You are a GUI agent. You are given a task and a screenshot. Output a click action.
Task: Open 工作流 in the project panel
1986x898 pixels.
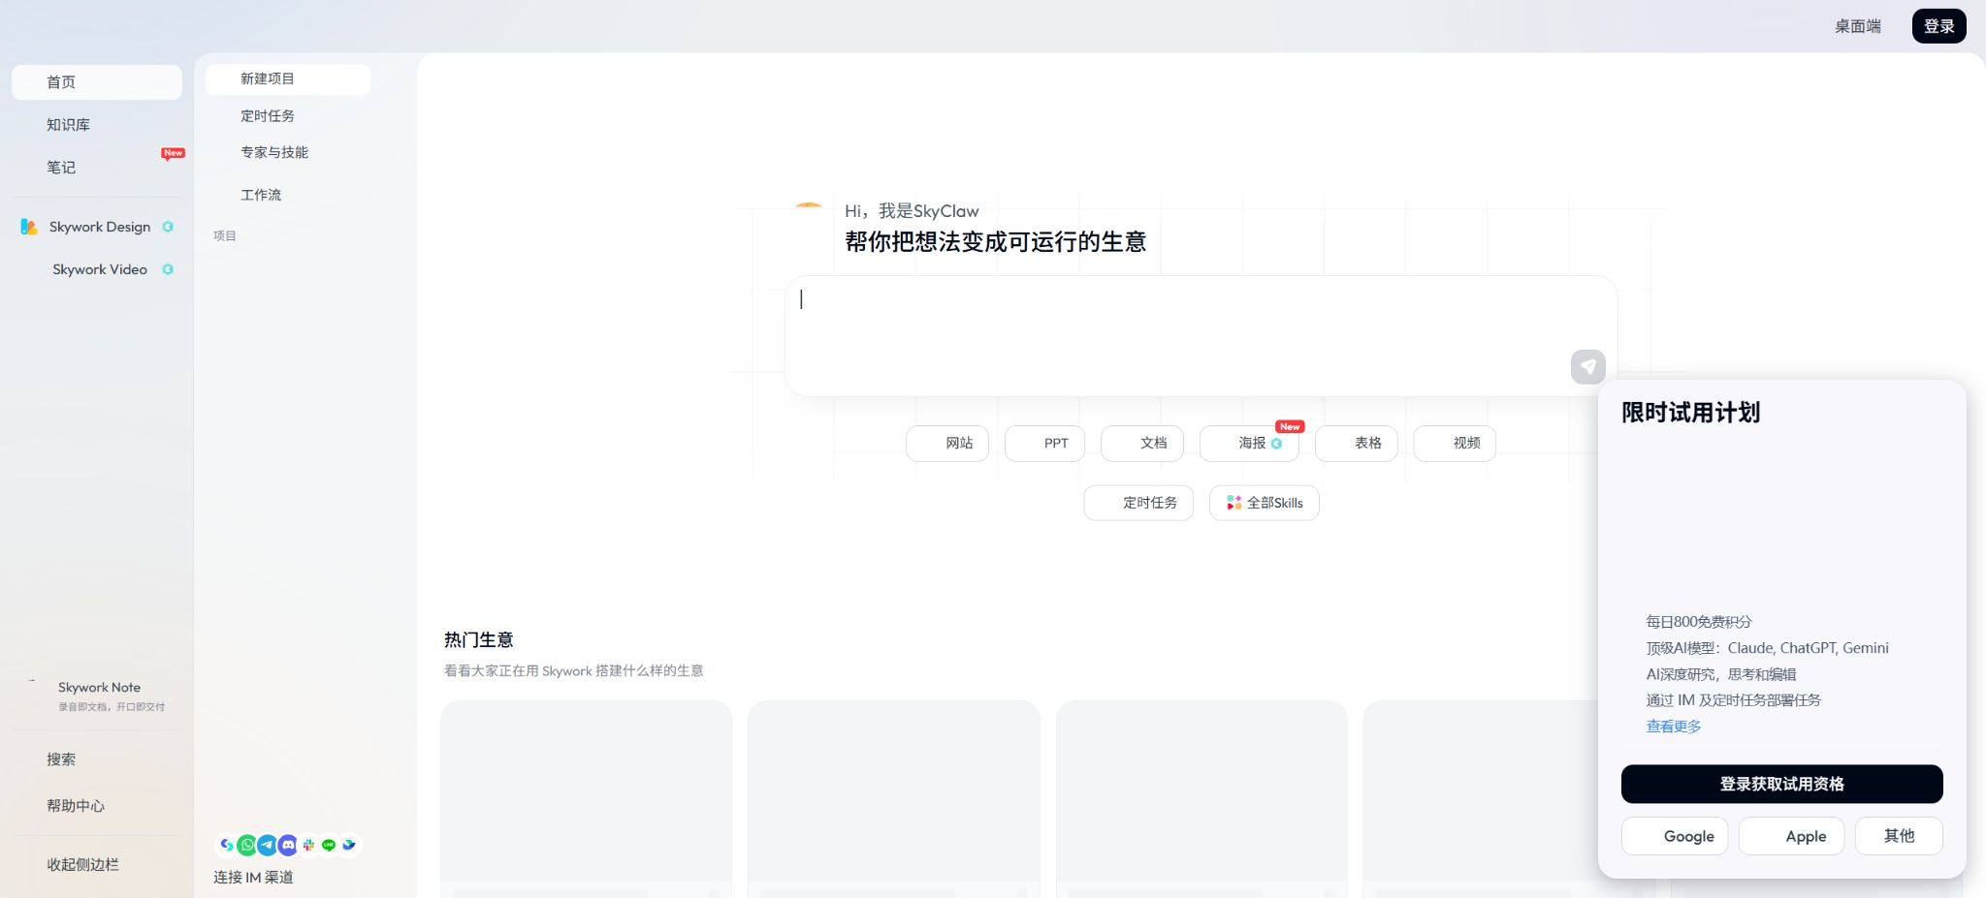[288, 195]
